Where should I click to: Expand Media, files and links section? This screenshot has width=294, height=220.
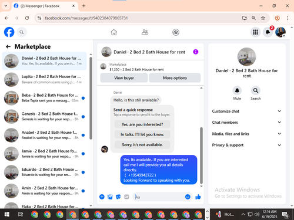(x=246, y=134)
